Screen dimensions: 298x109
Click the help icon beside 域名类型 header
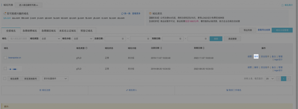86,48
